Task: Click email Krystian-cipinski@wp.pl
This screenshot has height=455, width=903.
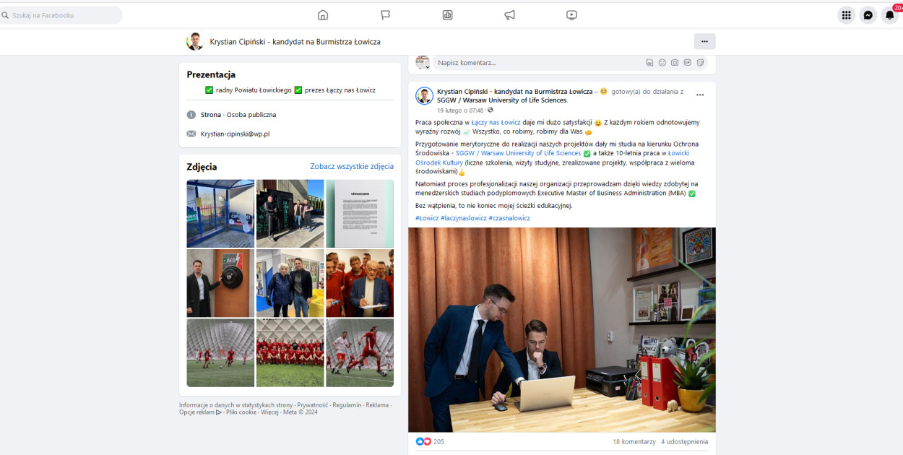Action: (x=235, y=134)
